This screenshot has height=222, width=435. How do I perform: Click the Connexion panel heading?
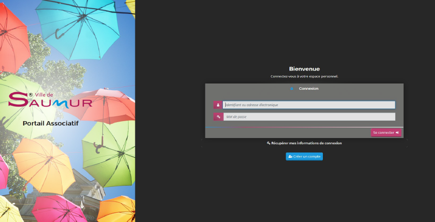point(308,89)
